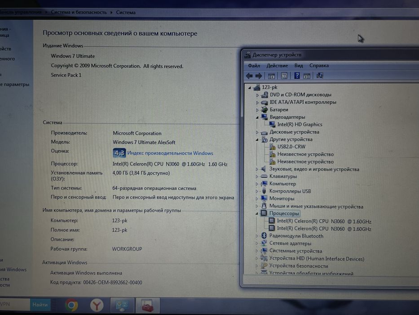The image size is (419, 315).
Task: Click the 4,3 performance index badge
Action: [x=119, y=153]
